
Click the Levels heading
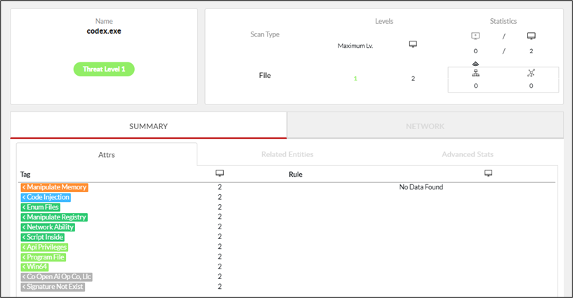click(384, 21)
